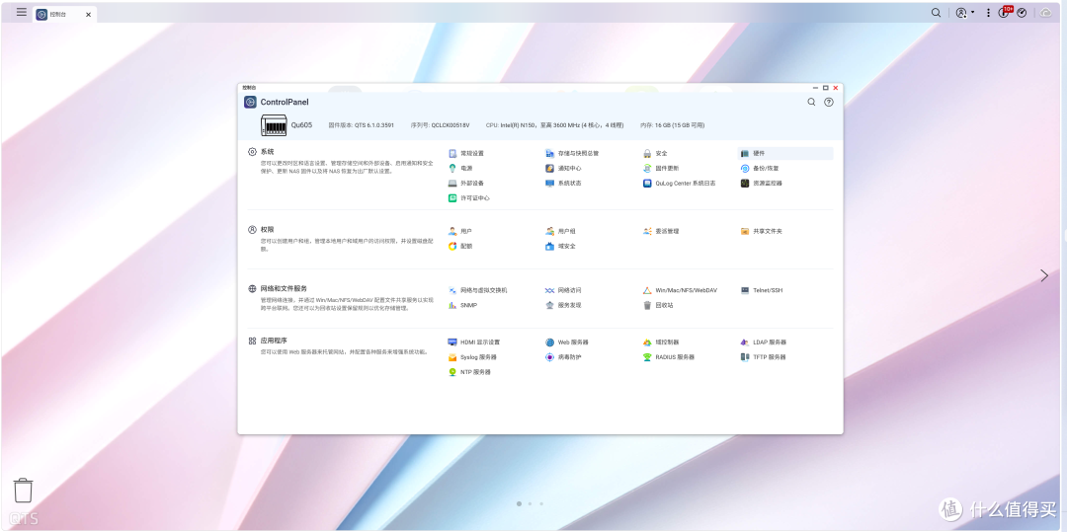Viewport: 1067px width, 532px height.
Task: Open the desktop search magnifier in top bar
Action: point(937,13)
